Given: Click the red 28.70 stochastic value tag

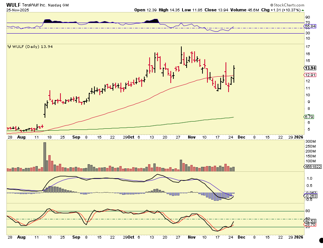Looking at the screenshot, I should tap(310, 225).
